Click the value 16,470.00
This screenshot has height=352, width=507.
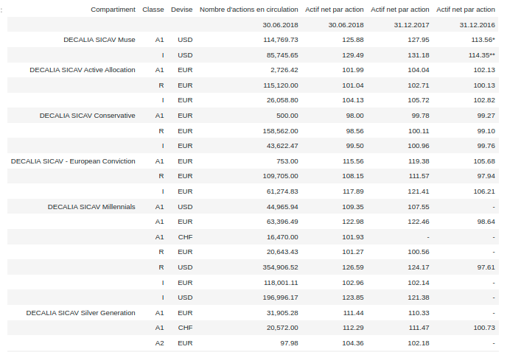click(282, 237)
